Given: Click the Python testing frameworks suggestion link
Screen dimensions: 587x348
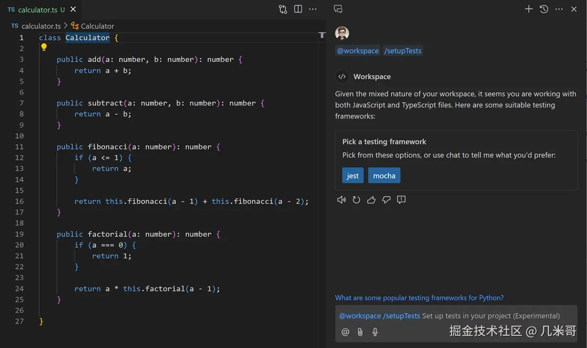Looking at the screenshot, I should point(419,298).
